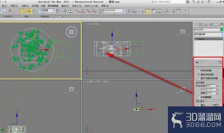Viewport: 224px width, 133px height.
Task: Toggle the Graphite Modeling Tools ribbon
Action: (x=148, y=11)
